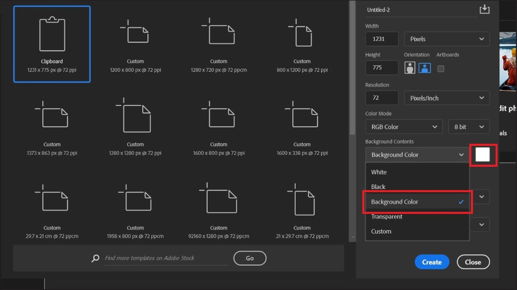Open the Pixels width unit dropdown
The height and width of the screenshot is (290, 517).
[x=447, y=39]
